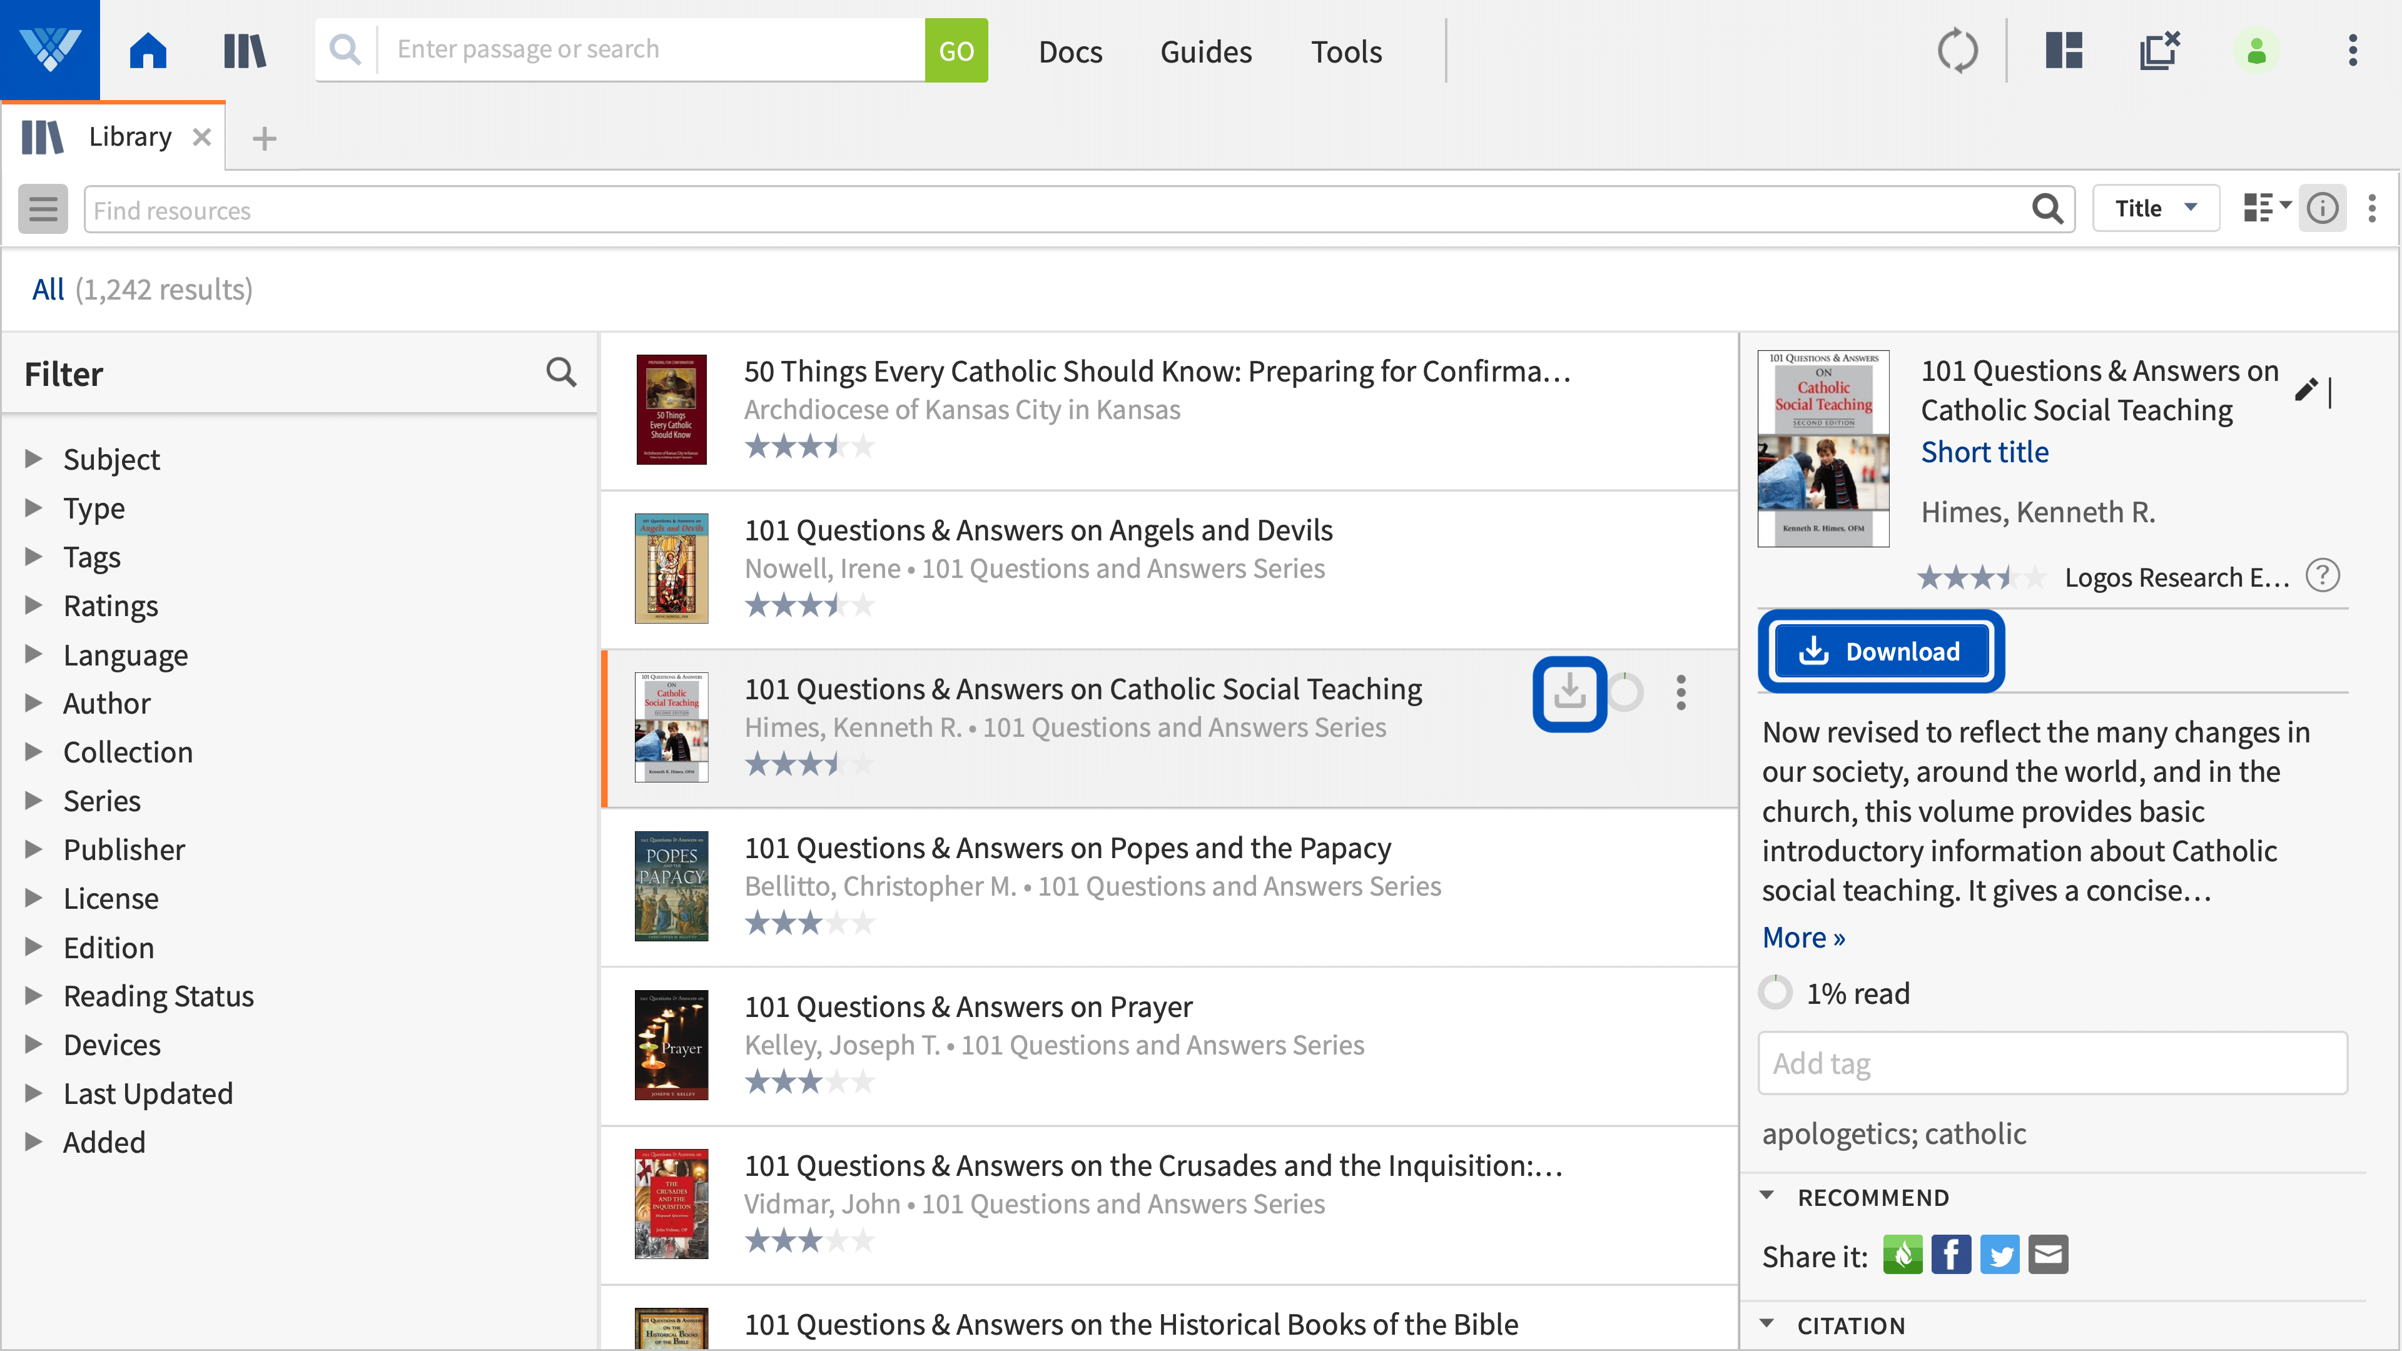The height and width of the screenshot is (1351, 2402).
Task: Open the Library books icon in top bar
Action: pos(245,50)
